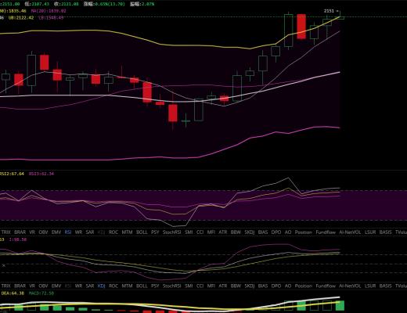
Task: Select AO in the KDJ-highlighted indicator row
Action: [x=288, y=286]
